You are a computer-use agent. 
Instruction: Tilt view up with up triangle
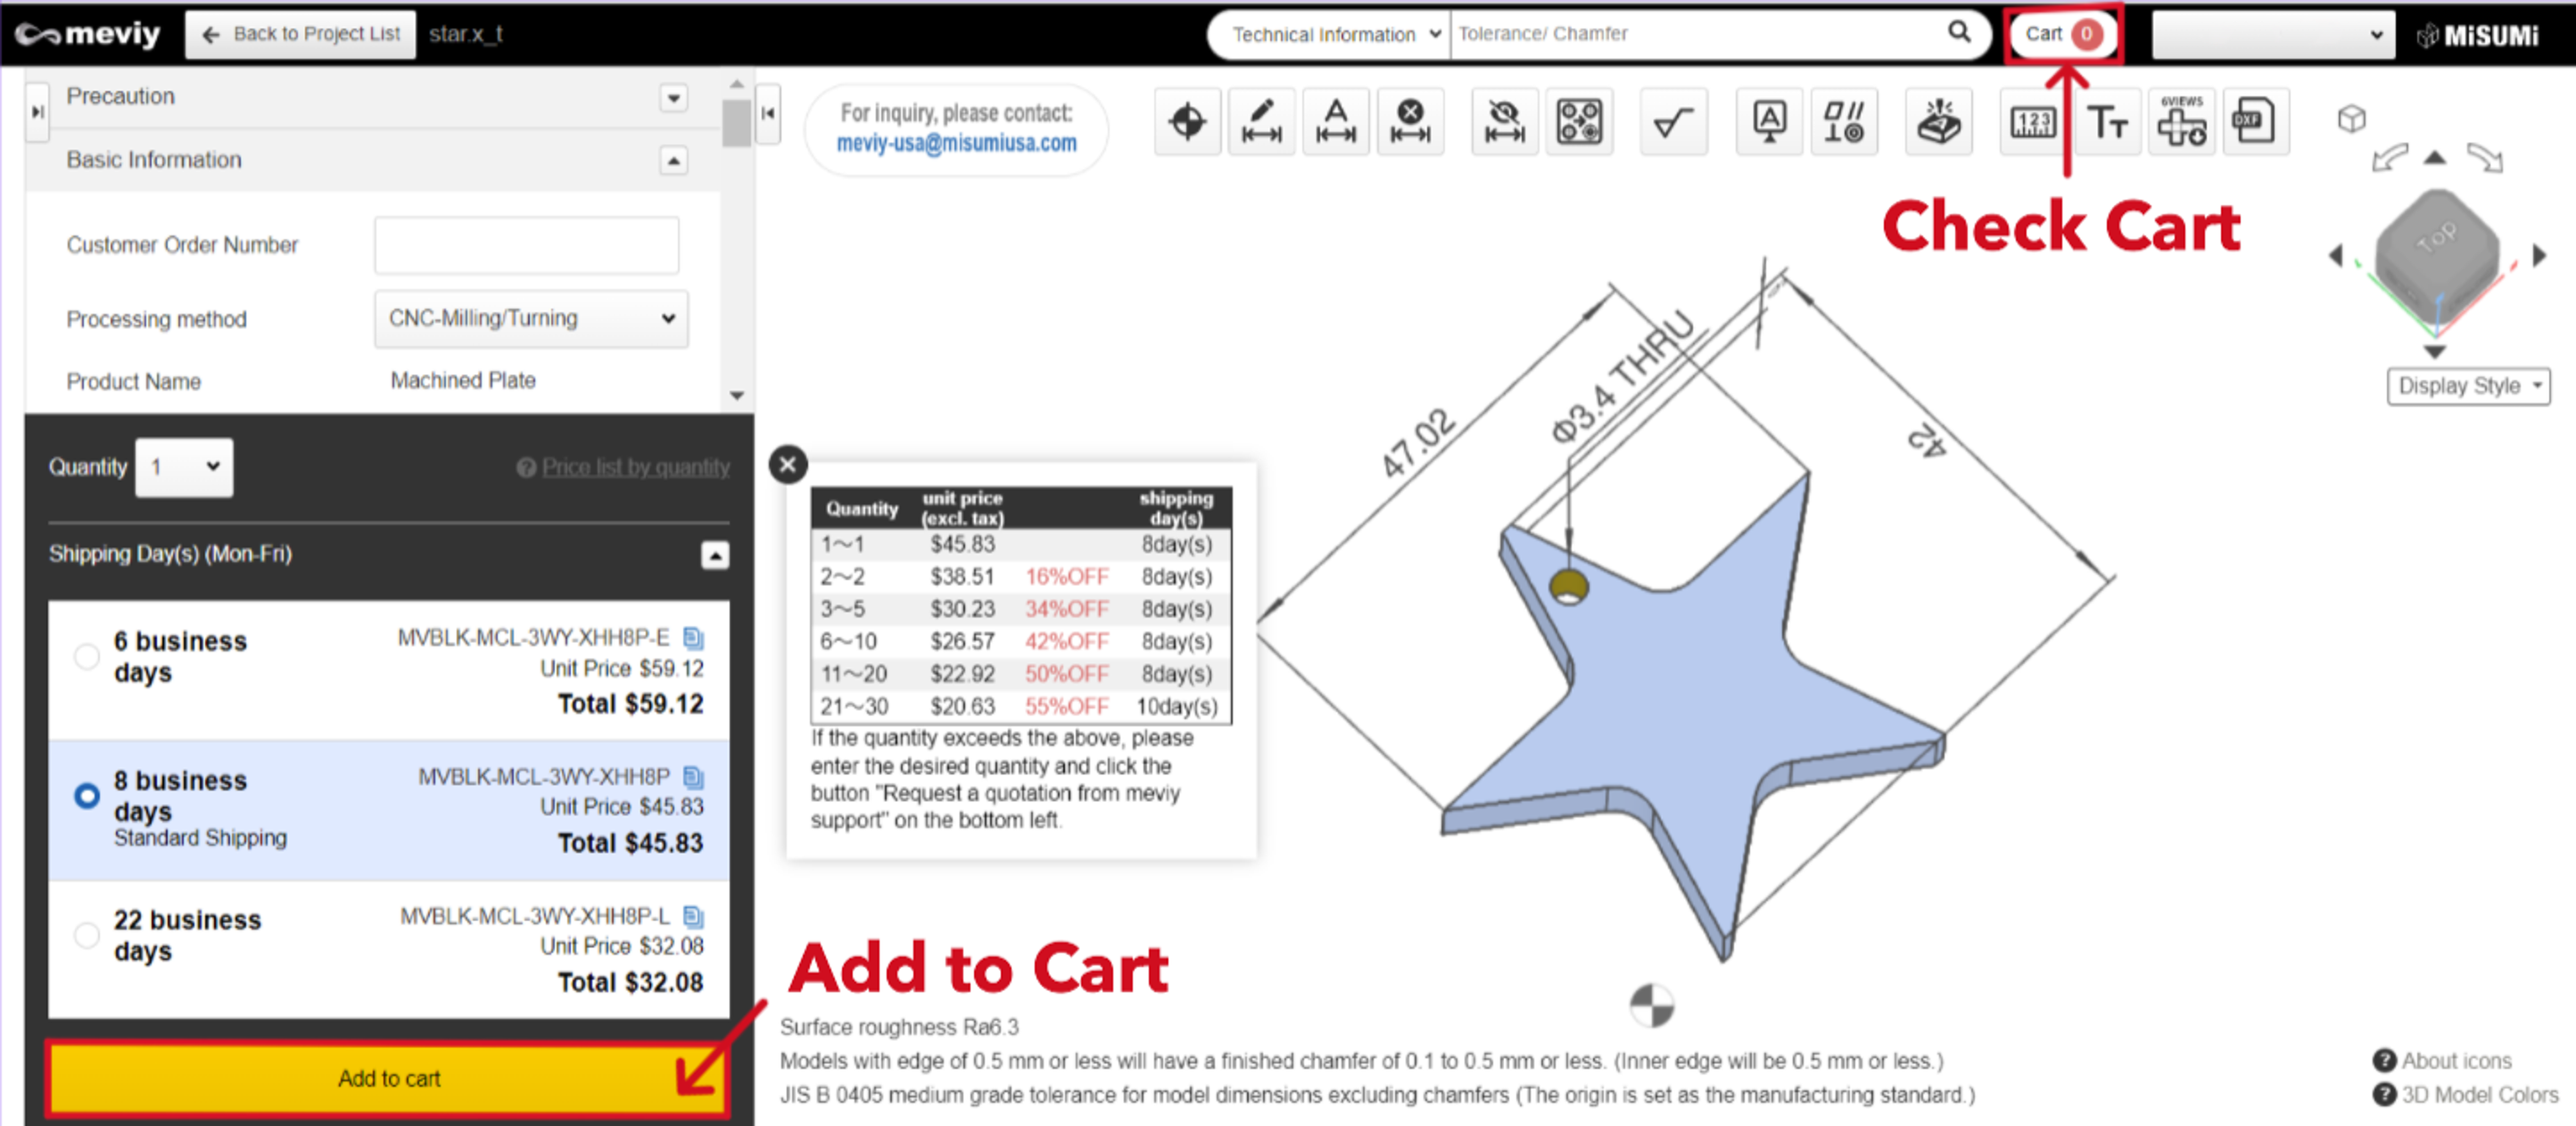coord(2435,157)
